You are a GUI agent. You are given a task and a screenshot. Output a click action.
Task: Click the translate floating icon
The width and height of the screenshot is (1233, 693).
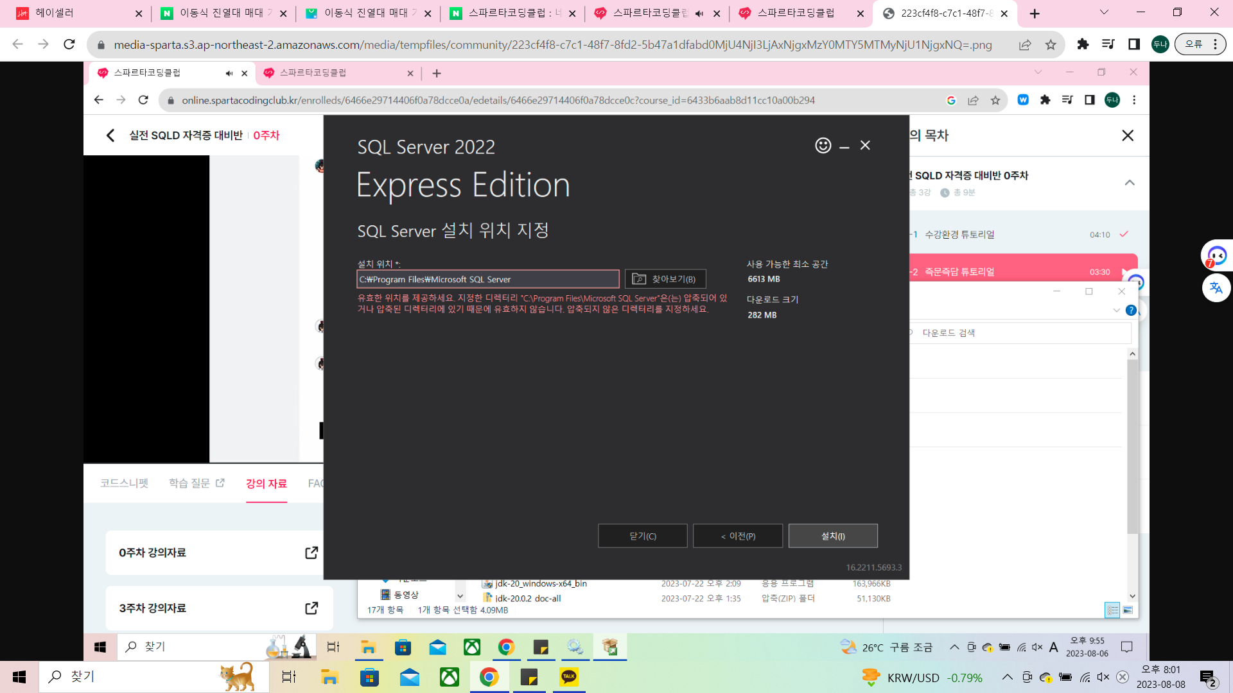[1216, 287]
